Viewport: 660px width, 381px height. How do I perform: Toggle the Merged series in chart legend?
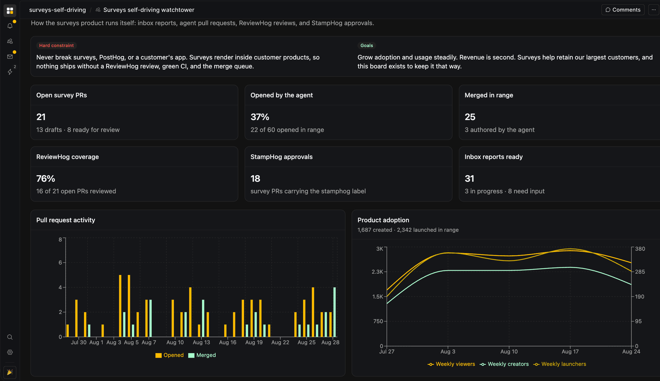(x=202, y=355)
